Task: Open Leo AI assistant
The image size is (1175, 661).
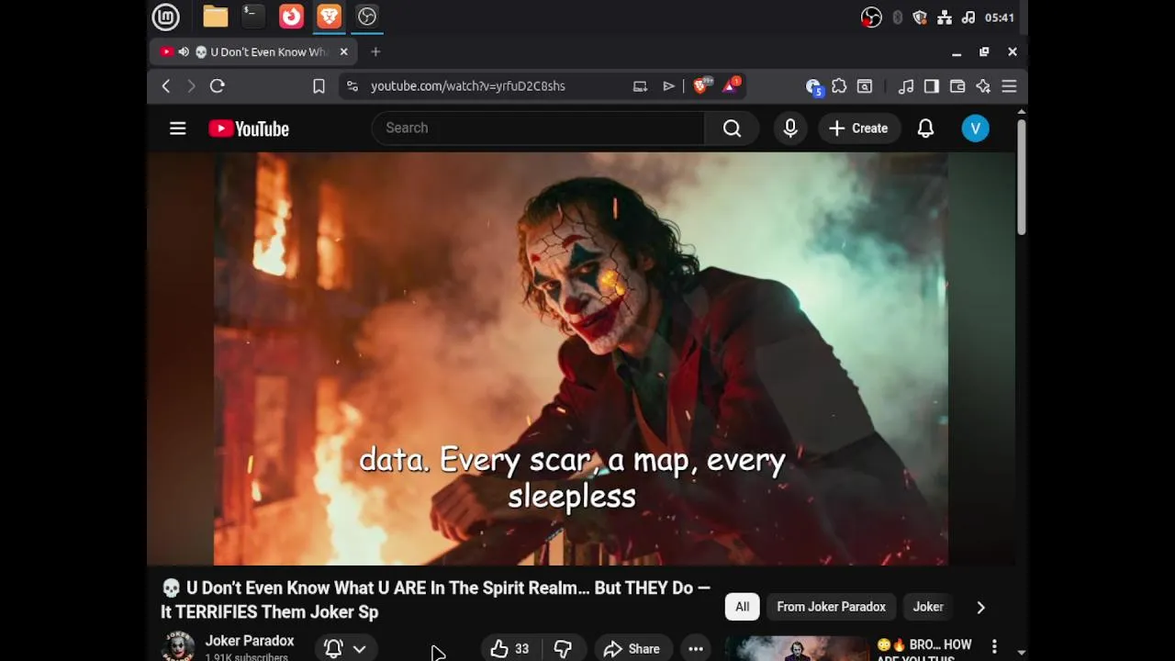Action: click(983, 86)
